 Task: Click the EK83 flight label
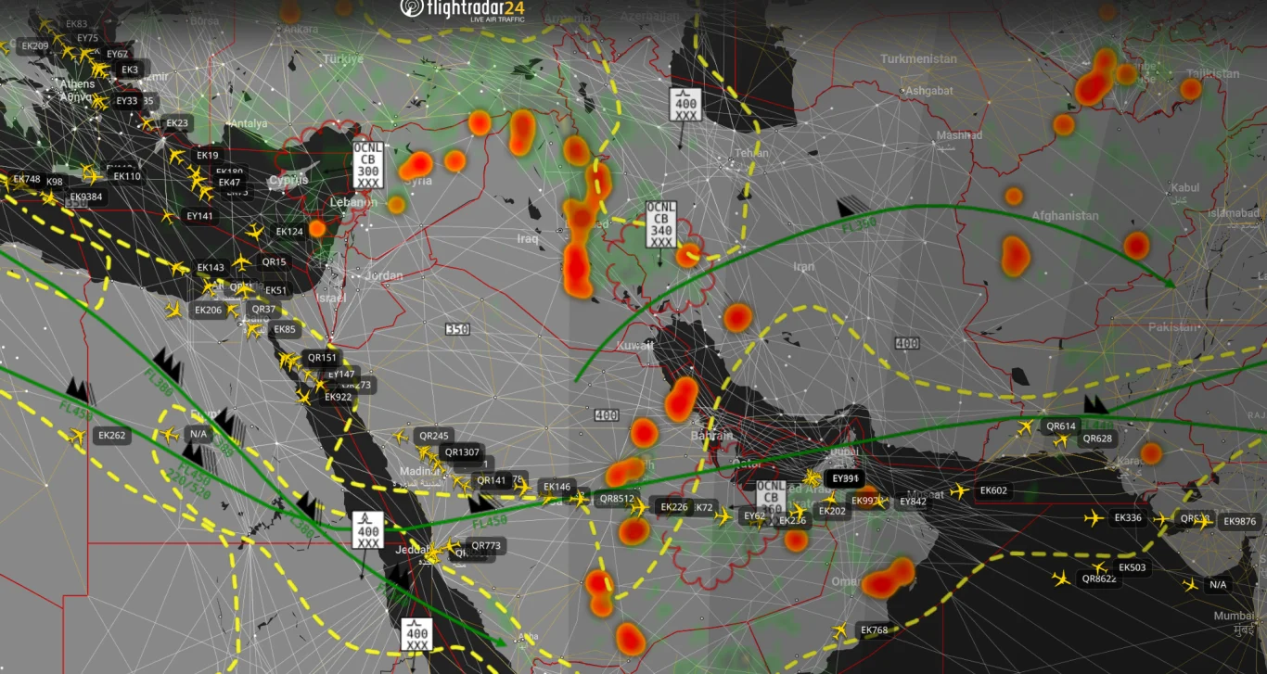pos(78,24)
